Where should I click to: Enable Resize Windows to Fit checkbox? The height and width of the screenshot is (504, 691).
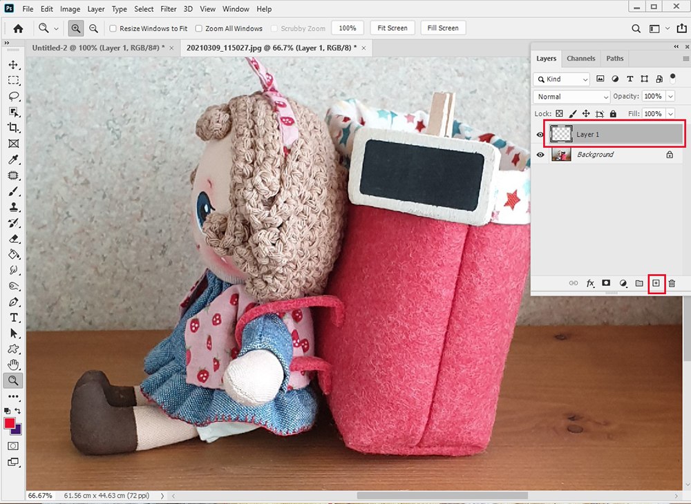point(113,28)
